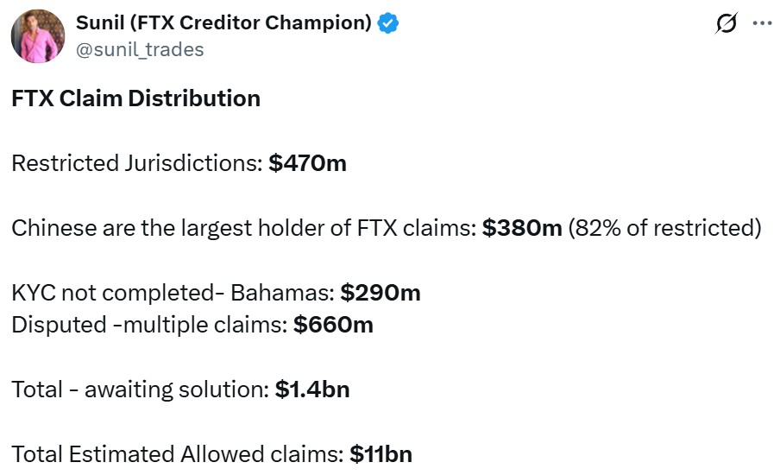Image resolution: width=774 pixels, height=475 pixels.
Task: Open the three-dot more options menu
Action: pos(761,24)
